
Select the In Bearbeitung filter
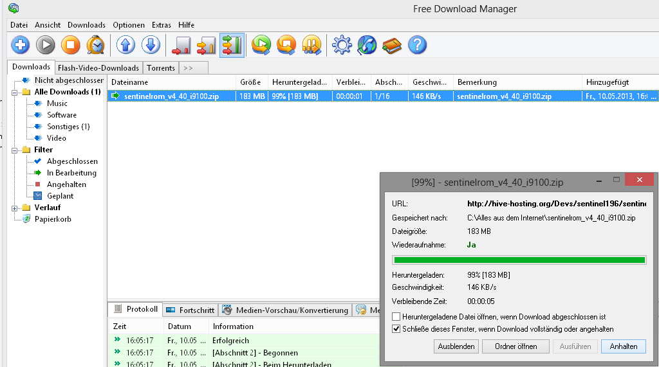click(71, 173)
